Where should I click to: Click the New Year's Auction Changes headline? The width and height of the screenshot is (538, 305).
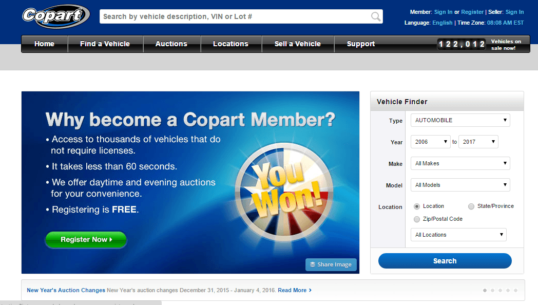[66, 290]
